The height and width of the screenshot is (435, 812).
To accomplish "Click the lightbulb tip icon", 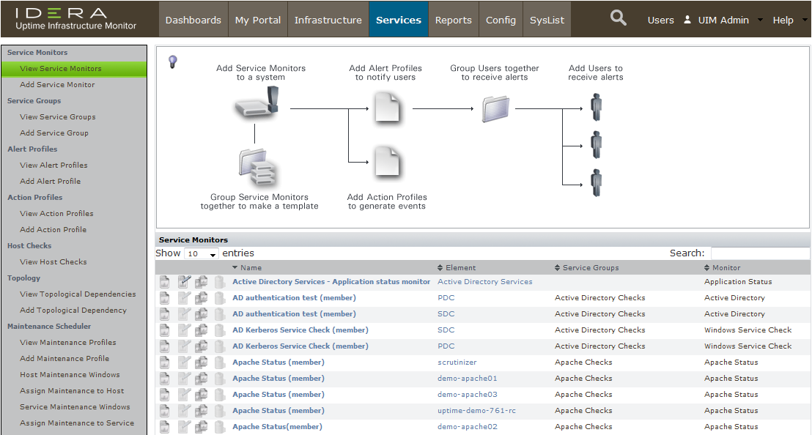I will [x=173, y=62].
